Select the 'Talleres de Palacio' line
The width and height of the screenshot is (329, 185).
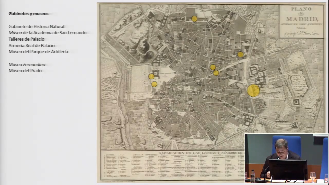tap(26, 39)
